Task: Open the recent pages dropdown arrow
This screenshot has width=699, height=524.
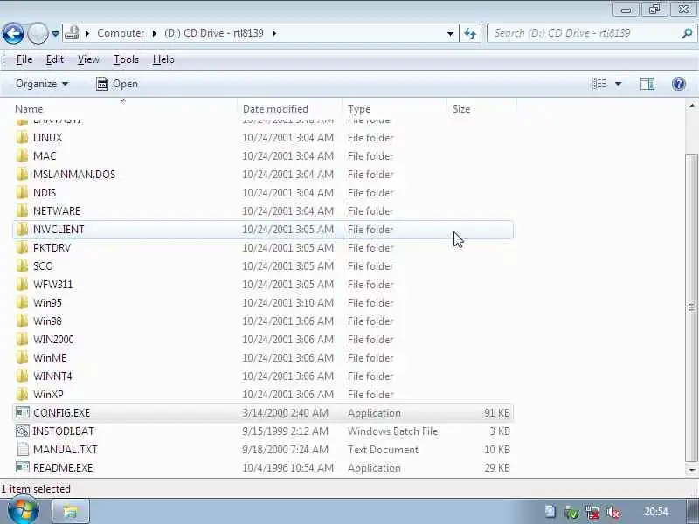Action: pyautogui.click(x=55, y=34)
